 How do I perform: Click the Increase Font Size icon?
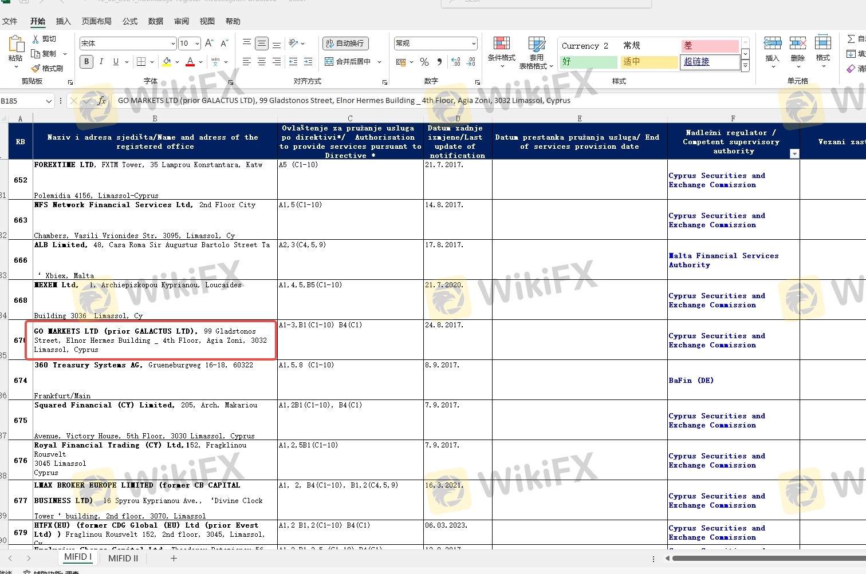click(x=209, y=43)
